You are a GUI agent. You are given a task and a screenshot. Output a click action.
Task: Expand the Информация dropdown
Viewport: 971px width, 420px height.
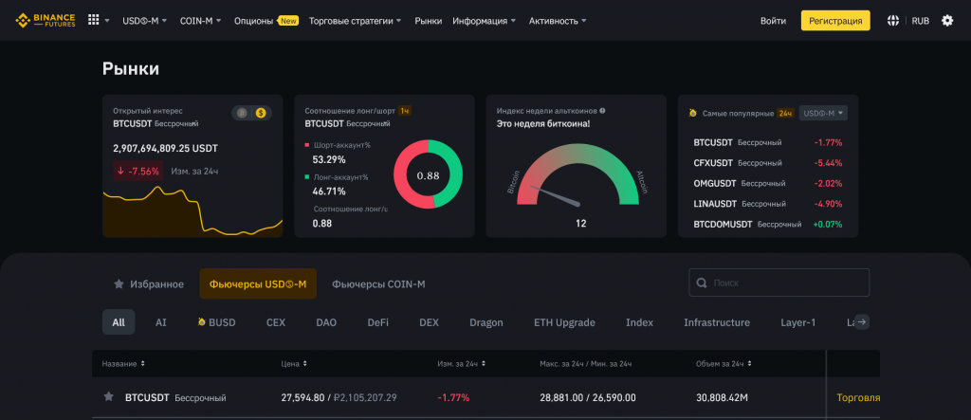(x=484, y=21)
